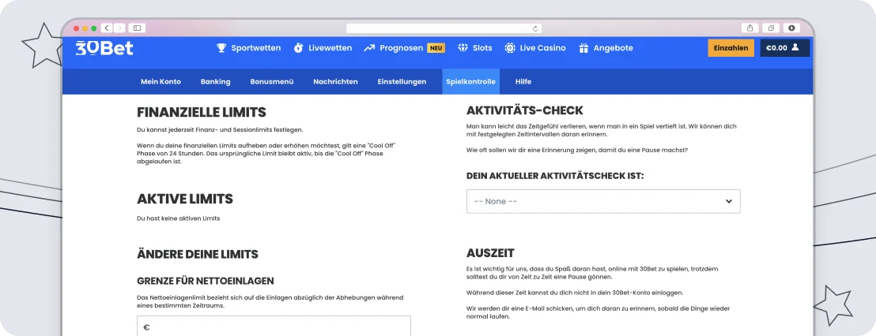Switch to the Hilfe tab
The image size is (876, 336).
click(x=523, y=81)
